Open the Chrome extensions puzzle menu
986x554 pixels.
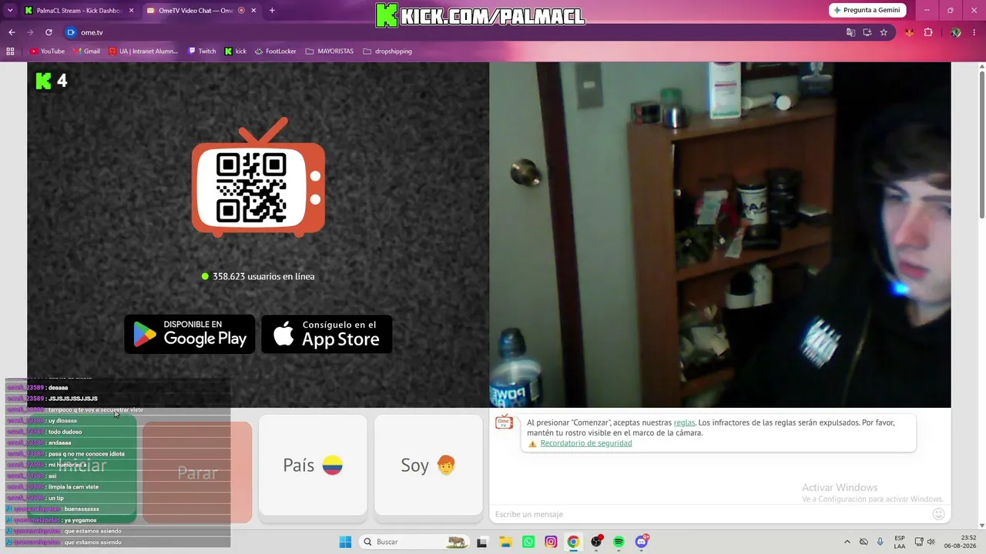(928, 32)
